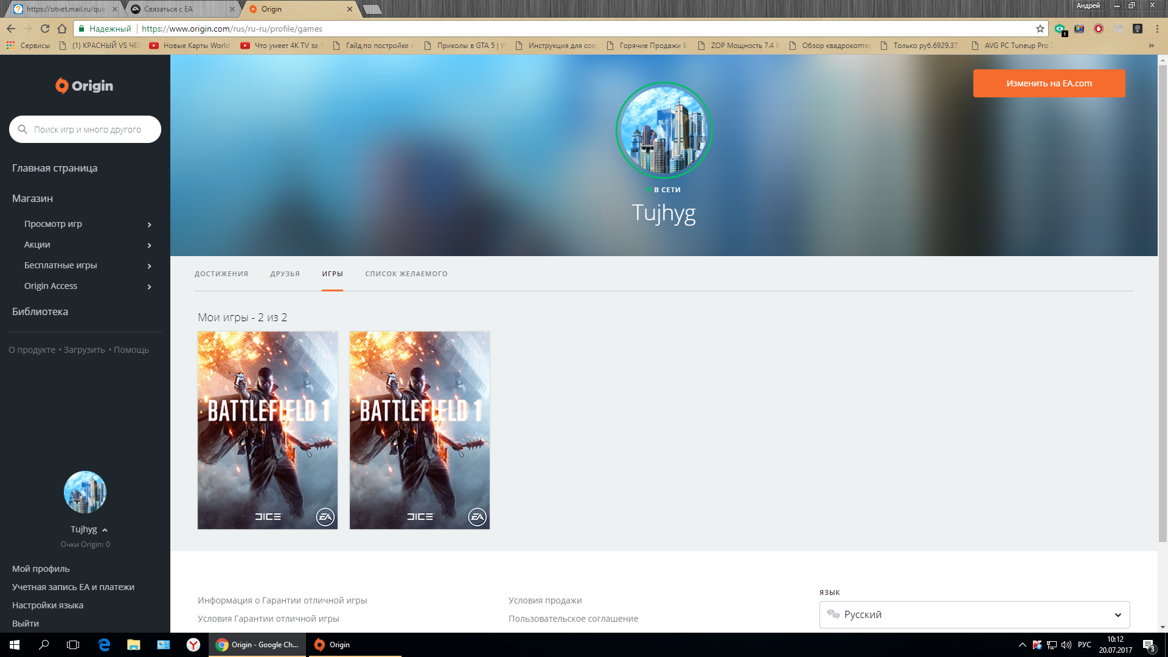Screen dimensions: 1168x657
Task: Open the Русский language dropdown
Action: [x=975, y=614]
